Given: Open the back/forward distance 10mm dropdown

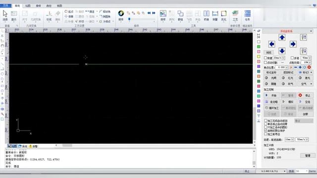Looking at the screenshot, I should pyautogui.click(x=292, y=139).
